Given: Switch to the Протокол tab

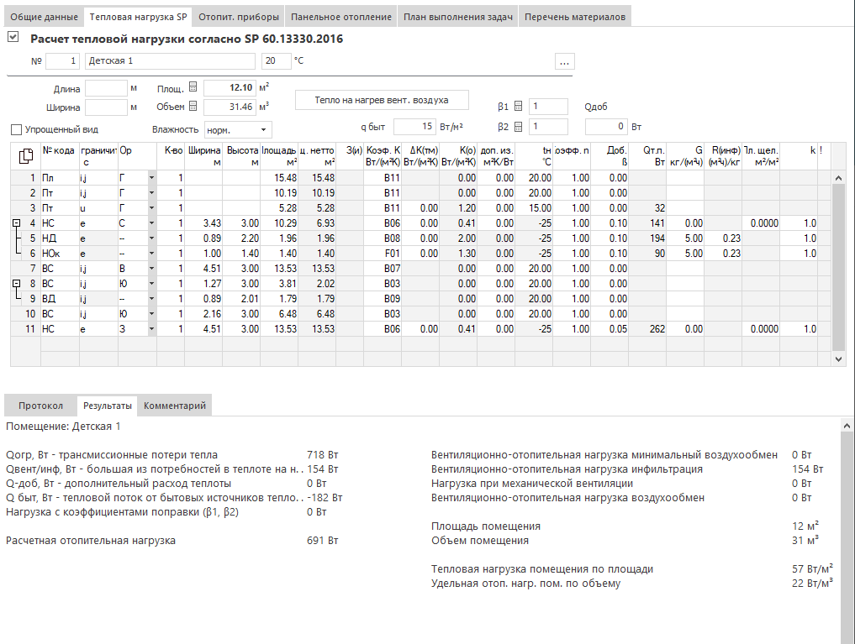Looking at the screenshot, I should (x=41, y=406).
